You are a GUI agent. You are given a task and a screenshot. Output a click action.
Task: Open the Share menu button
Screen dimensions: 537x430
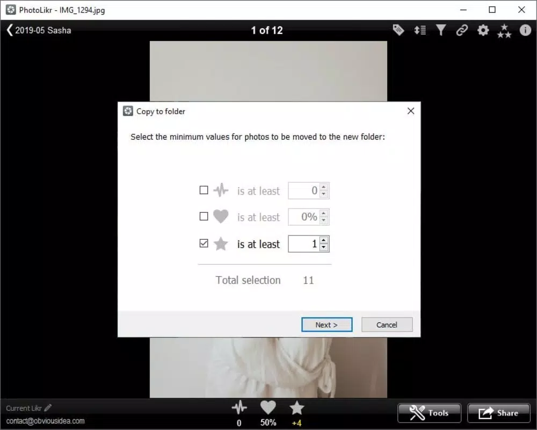click(x=499, y=413)
